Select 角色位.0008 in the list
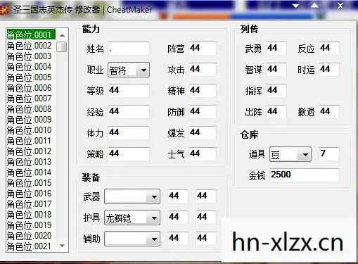The image size is (358, 264). [31, 109]
